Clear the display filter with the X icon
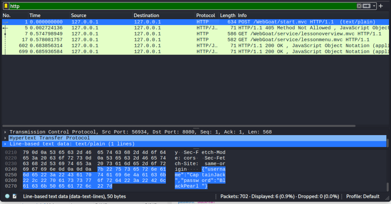 359,6
